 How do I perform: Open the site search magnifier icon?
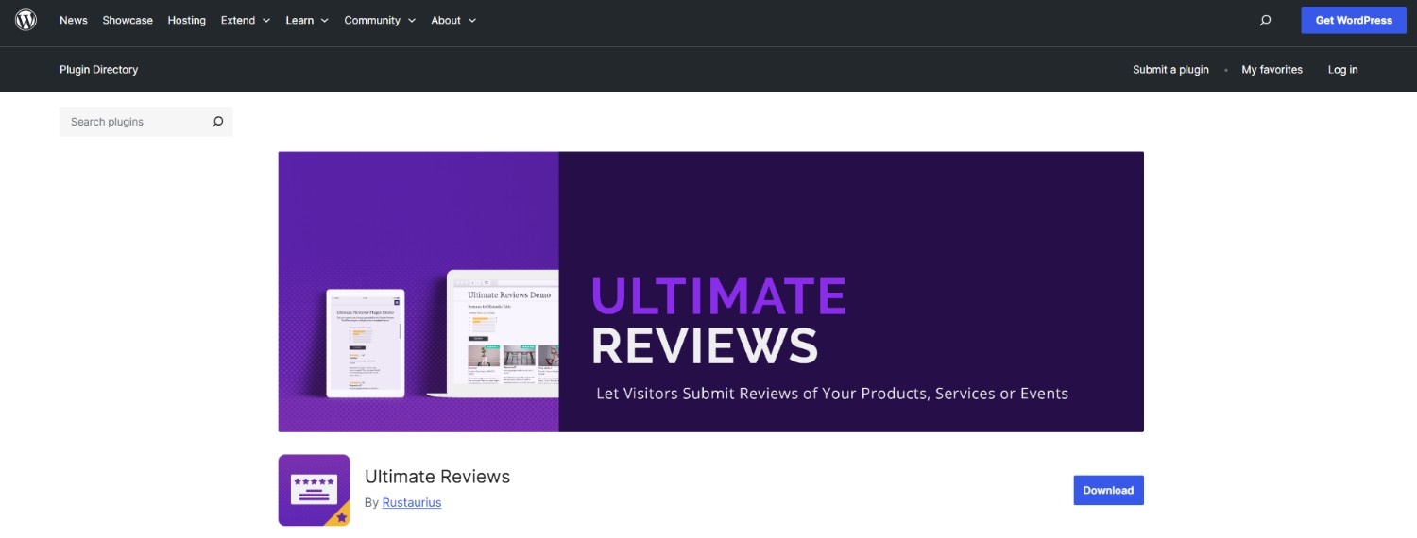1265,20
